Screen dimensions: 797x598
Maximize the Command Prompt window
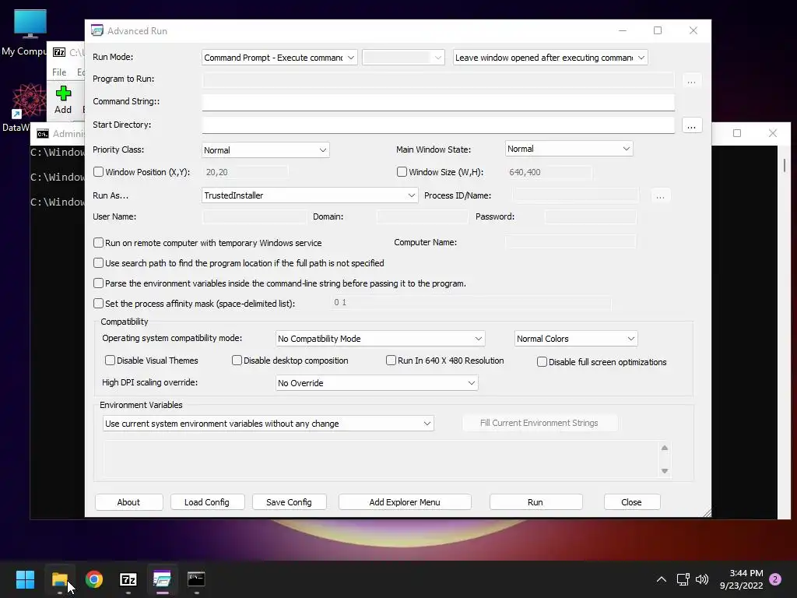(736, 133)
